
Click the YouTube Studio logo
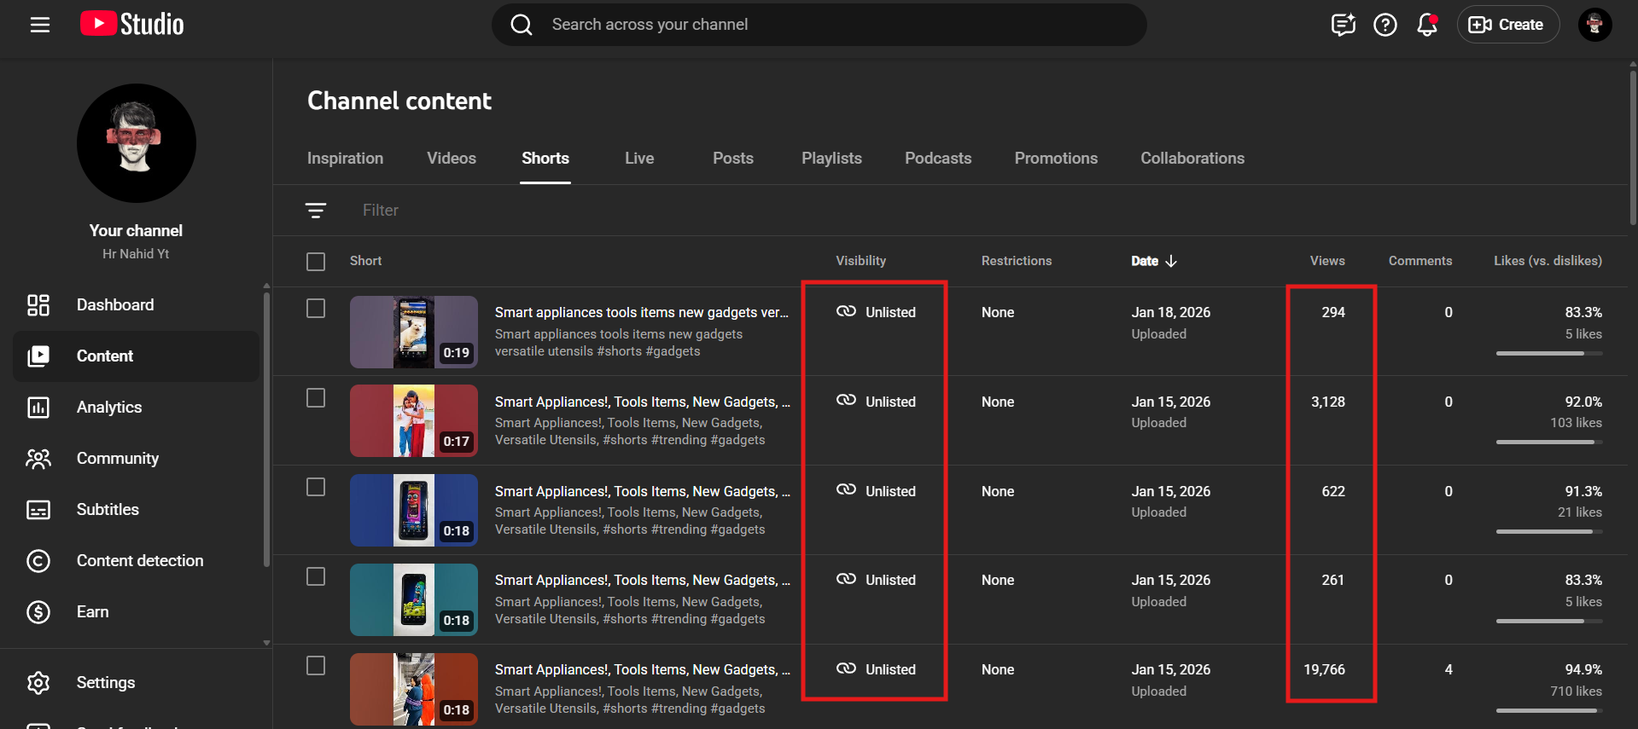point(132,25)
